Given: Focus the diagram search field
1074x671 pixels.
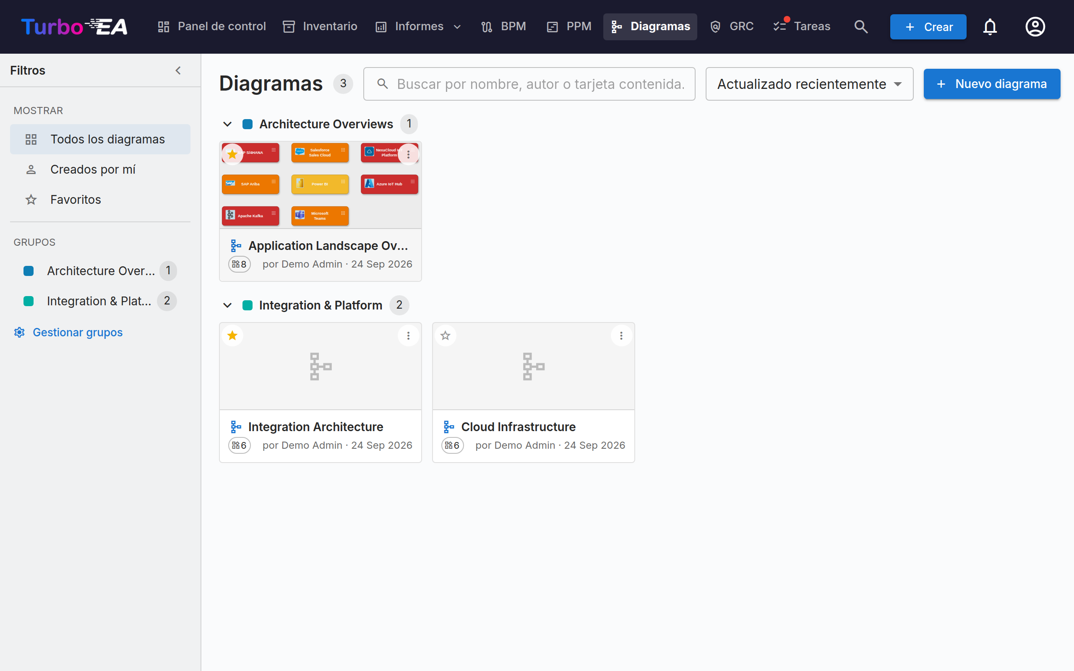Looking at the screenshot, I should pyautogui.click(x=529, y=84).
